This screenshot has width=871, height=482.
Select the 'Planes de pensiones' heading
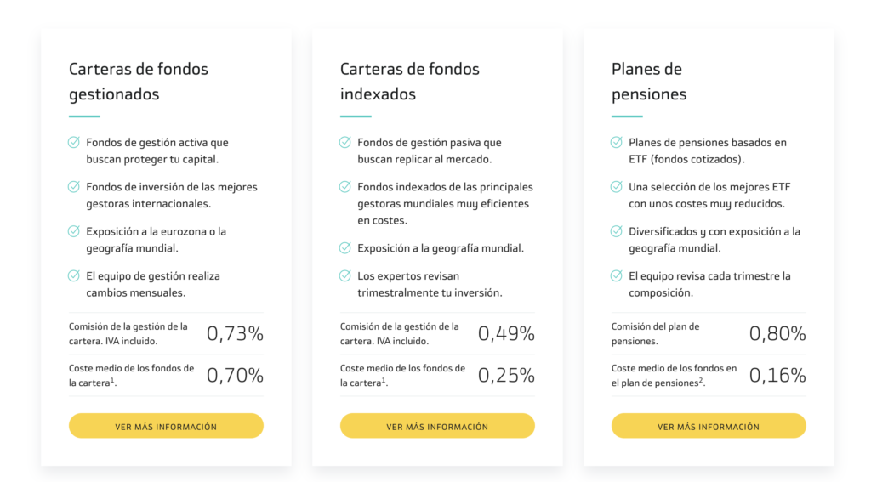pyautogui.click(x=649, y=81)
